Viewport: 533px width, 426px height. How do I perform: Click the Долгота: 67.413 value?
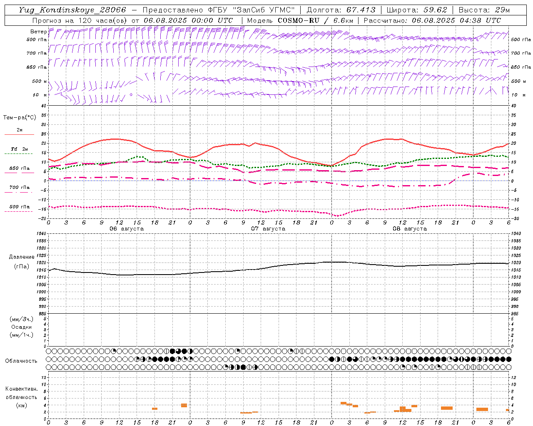click(x=341, y=10)
